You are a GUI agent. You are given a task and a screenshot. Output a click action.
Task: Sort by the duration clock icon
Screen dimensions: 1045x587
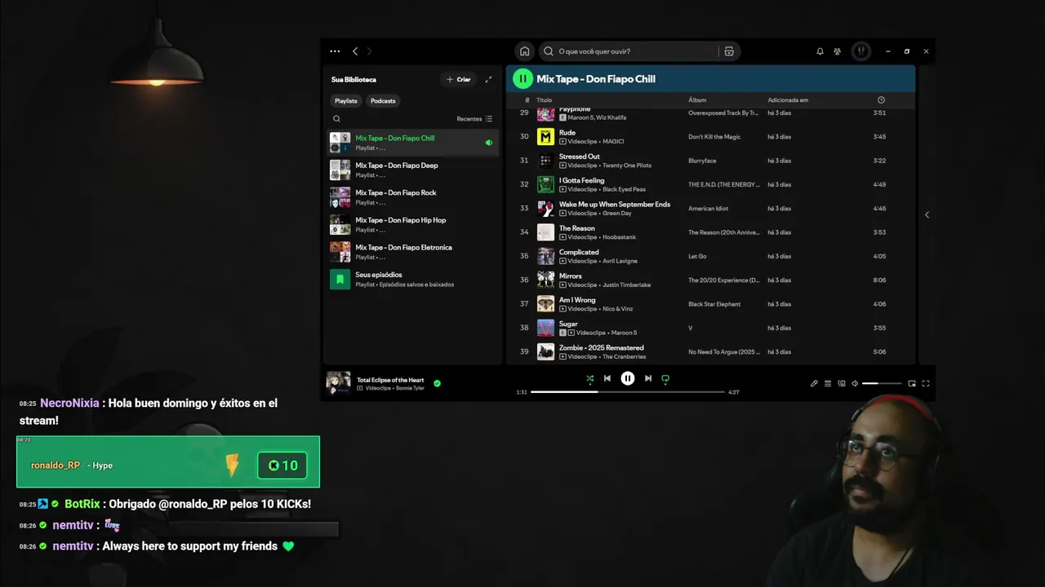pyautogui.click(x=881, y=100)
